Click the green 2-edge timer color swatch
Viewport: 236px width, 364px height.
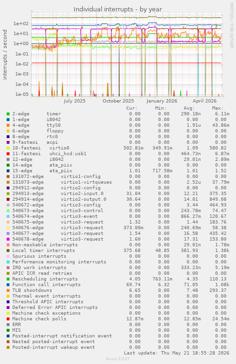(x=8, y=114)
